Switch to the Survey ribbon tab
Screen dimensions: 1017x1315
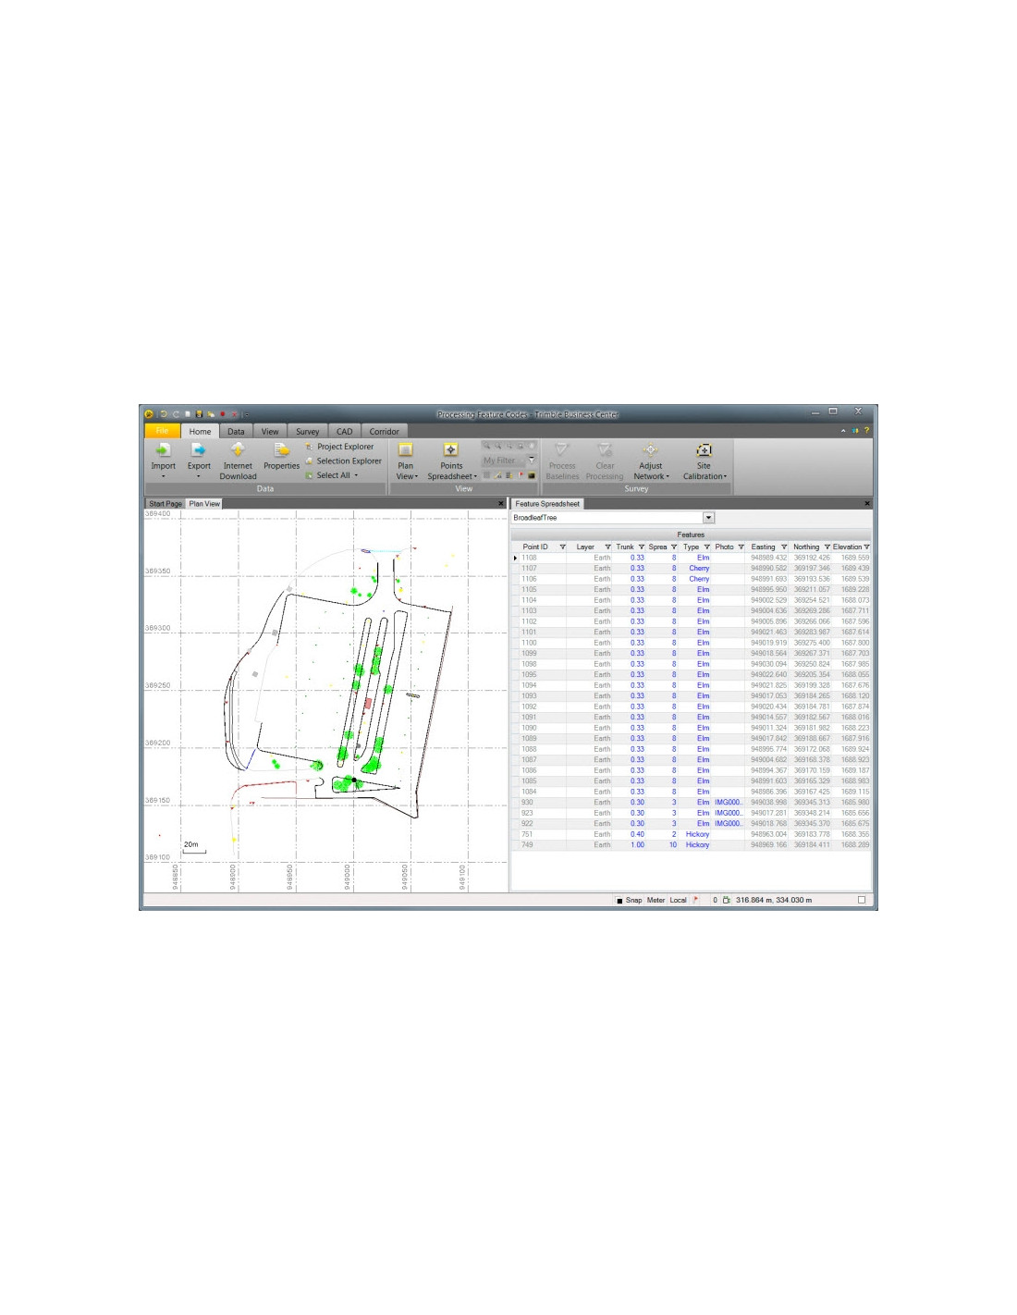[x=307, y=432]
